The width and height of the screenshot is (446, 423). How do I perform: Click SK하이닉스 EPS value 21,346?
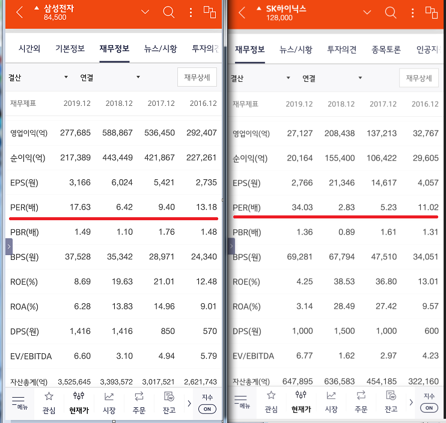point(341,183)
